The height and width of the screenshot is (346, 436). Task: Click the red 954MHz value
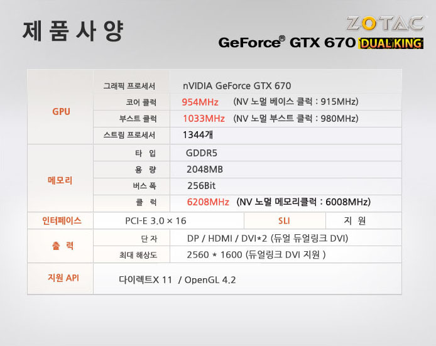pos(200,102)
